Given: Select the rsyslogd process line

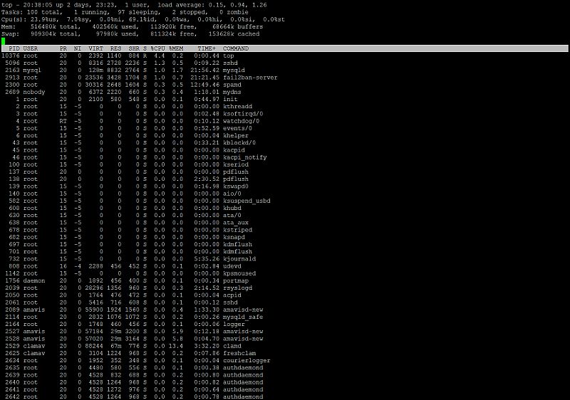Looking at the screenshot, I should (238, 288).
